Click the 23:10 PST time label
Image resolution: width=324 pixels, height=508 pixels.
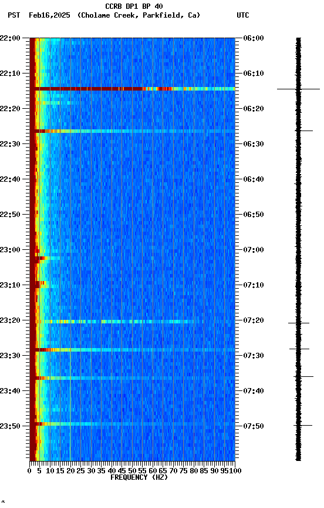pos(10,285)
